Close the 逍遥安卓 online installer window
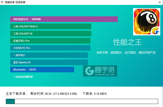 click(x=160, y=2)
